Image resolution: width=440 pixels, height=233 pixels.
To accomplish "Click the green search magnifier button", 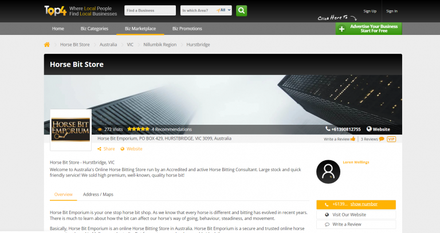I will click(x=241, y=10).
